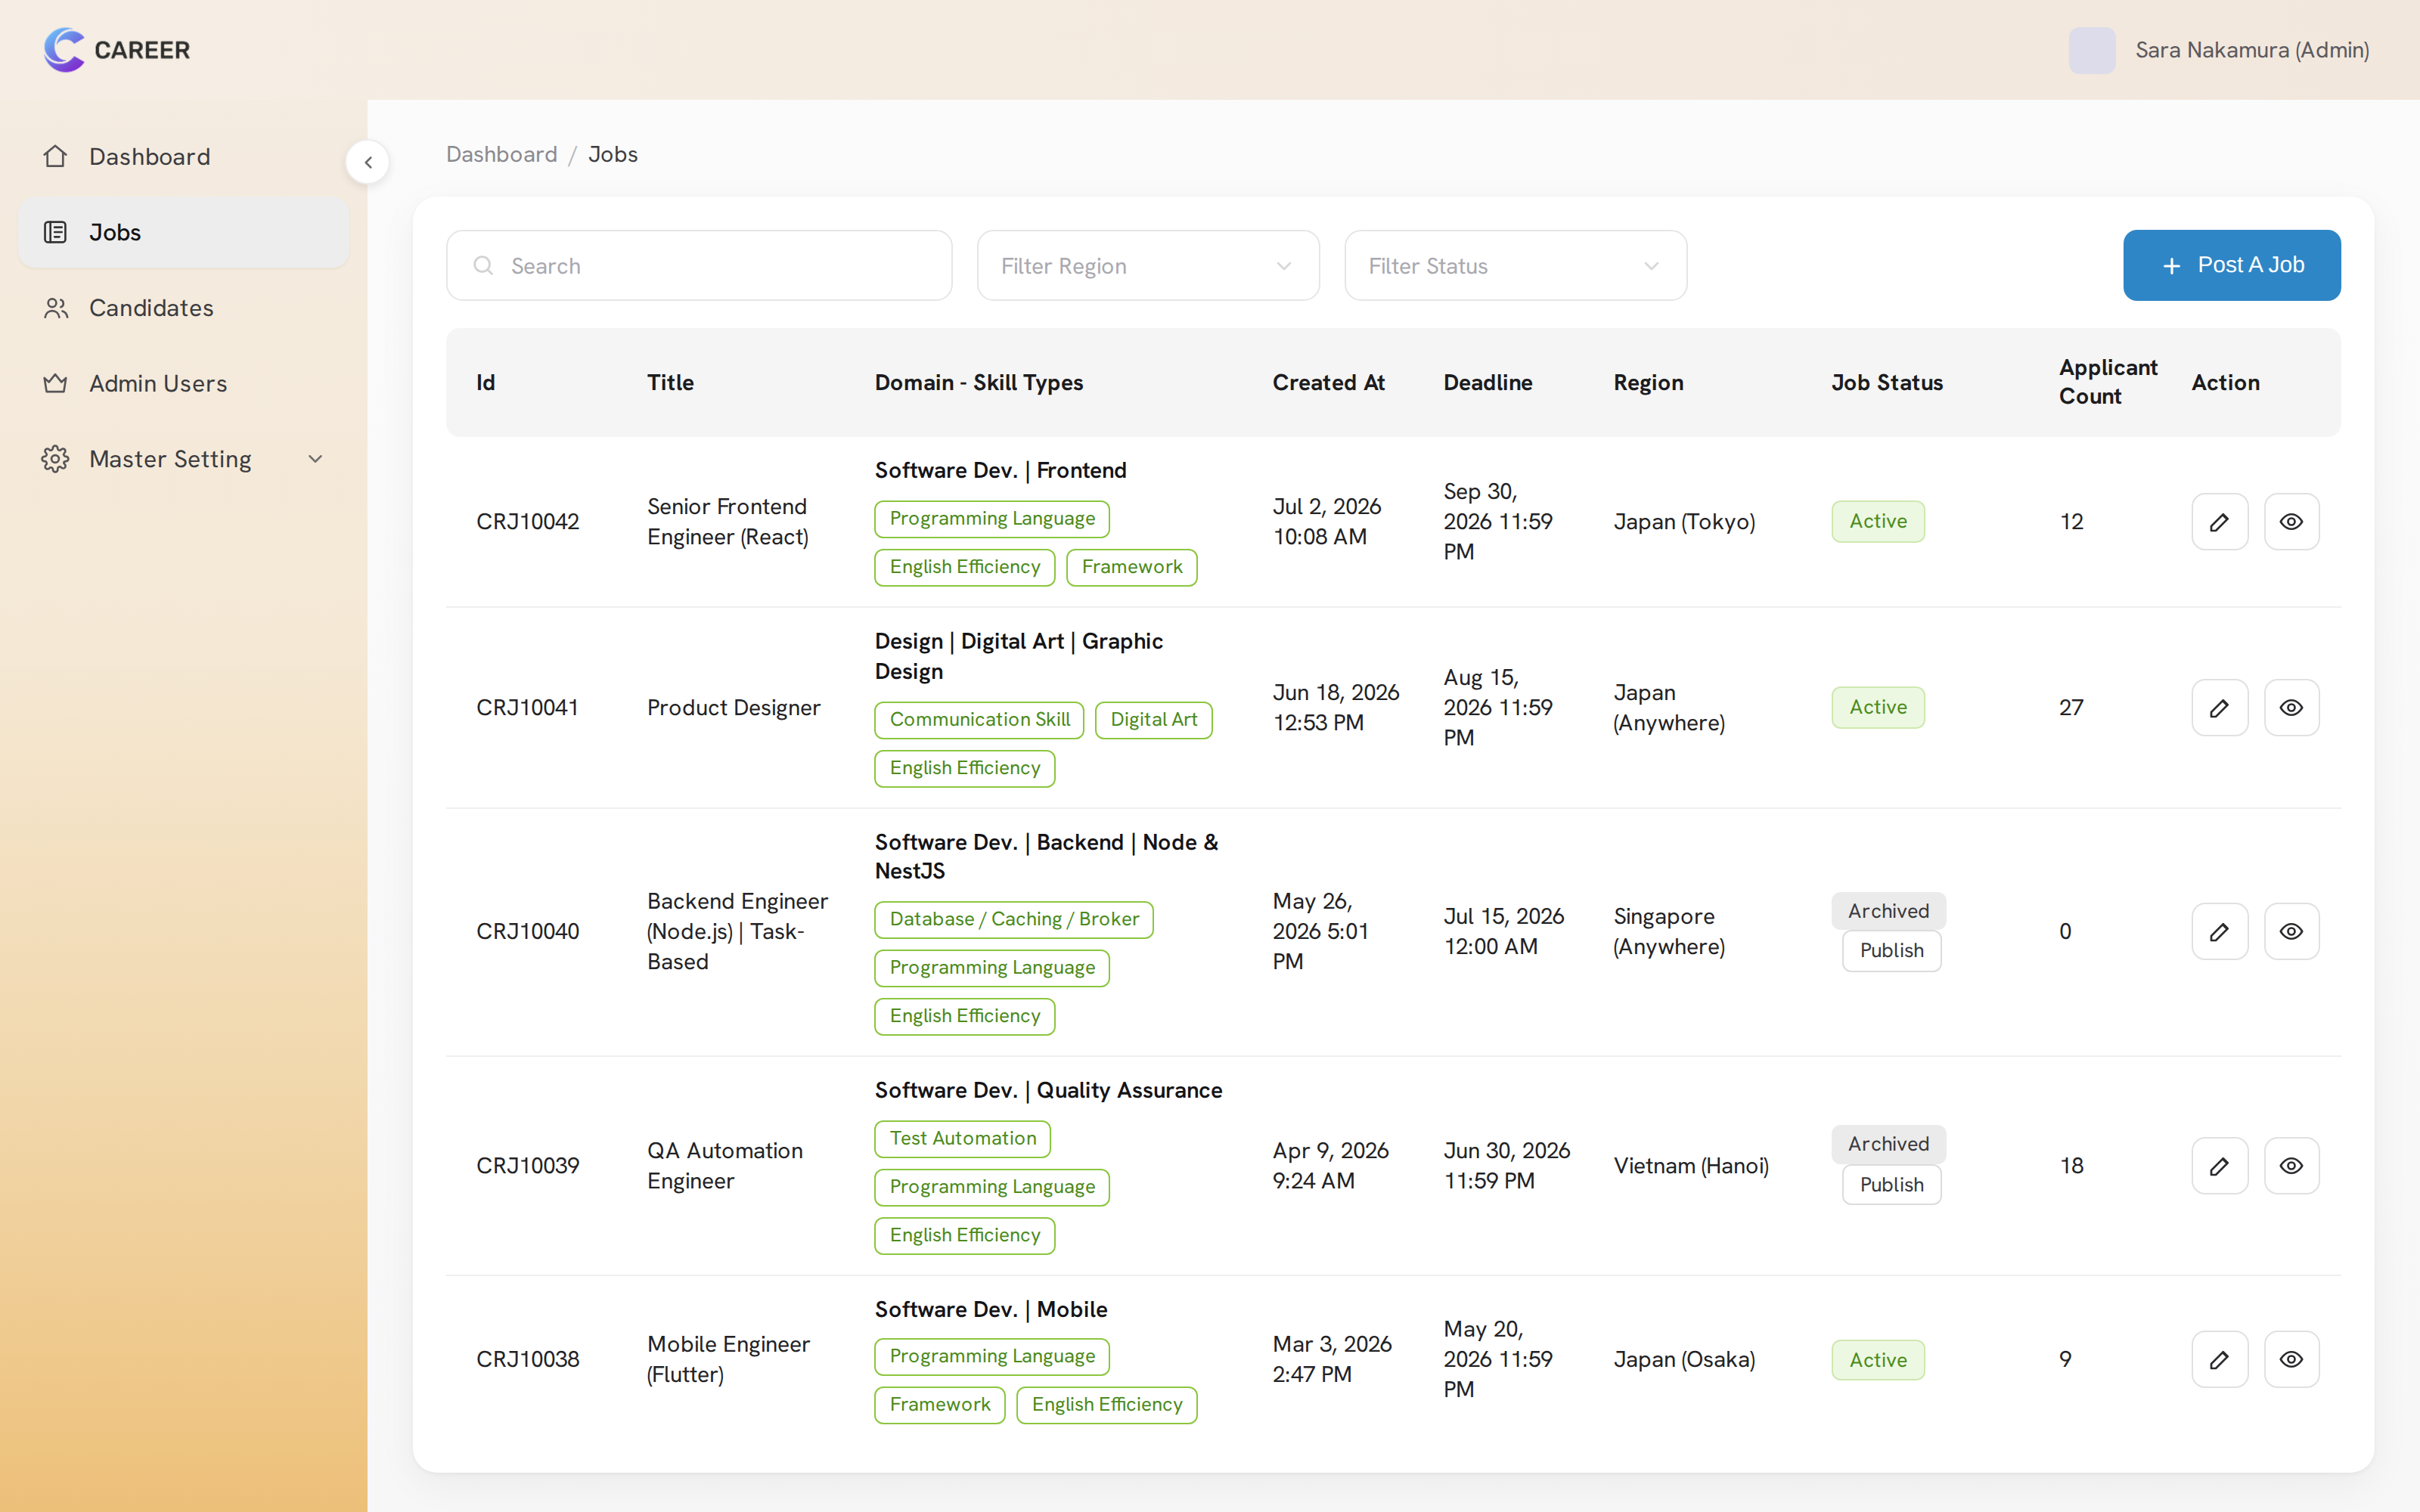
Task: Click into the Search input field
Action: [x=699, y=265]
